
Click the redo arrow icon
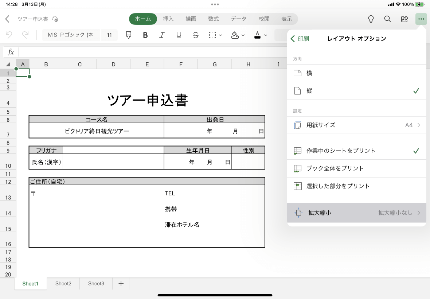point(25,35)
